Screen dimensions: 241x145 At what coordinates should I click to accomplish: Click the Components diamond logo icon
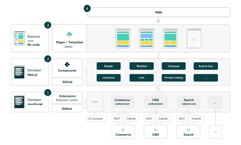67,64
